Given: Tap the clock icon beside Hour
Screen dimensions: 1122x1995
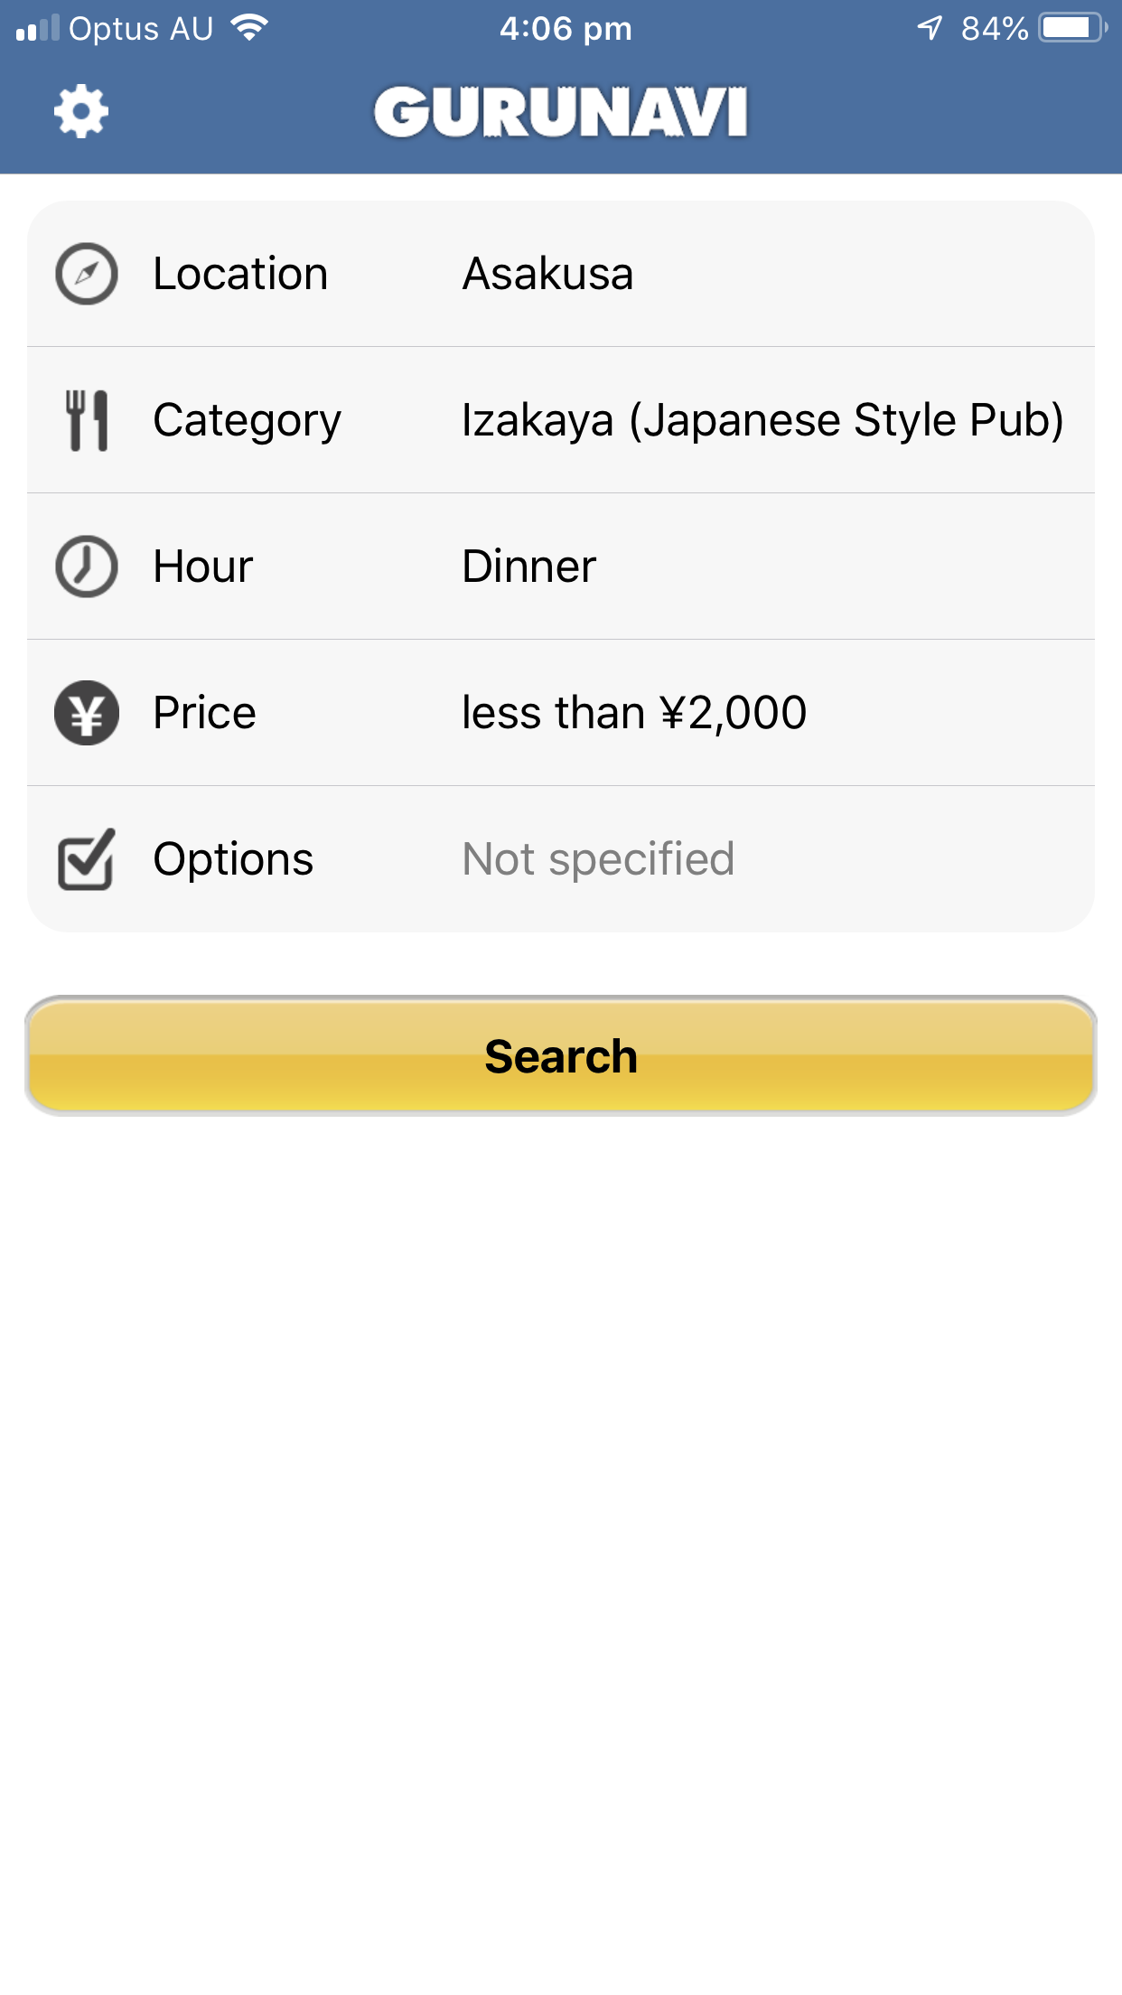Looking at the screenshot, I should tap(87, 567).
